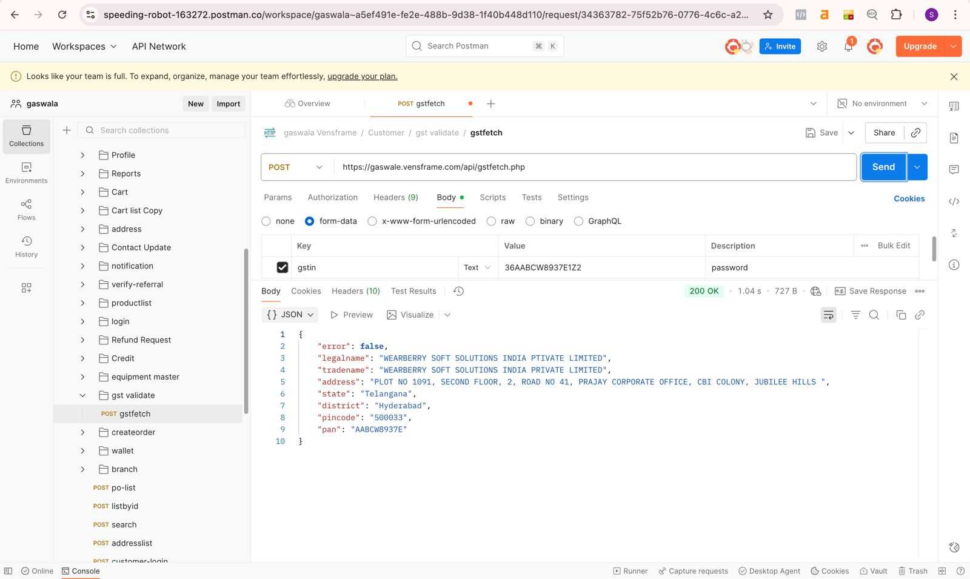Open the notifications bell
Image resolution: width=970 pixels, height=579 pixels.
[x=848, y=47]
